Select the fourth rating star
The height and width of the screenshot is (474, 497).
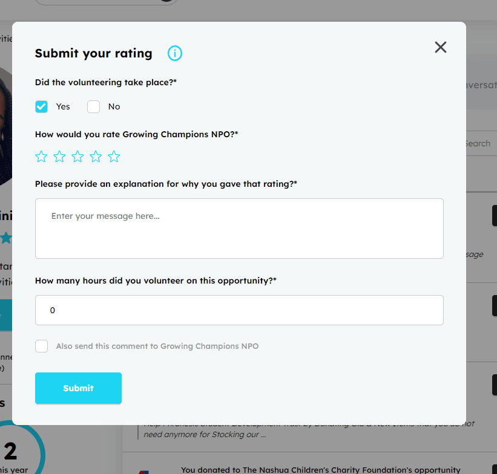[x=96, y=157]
